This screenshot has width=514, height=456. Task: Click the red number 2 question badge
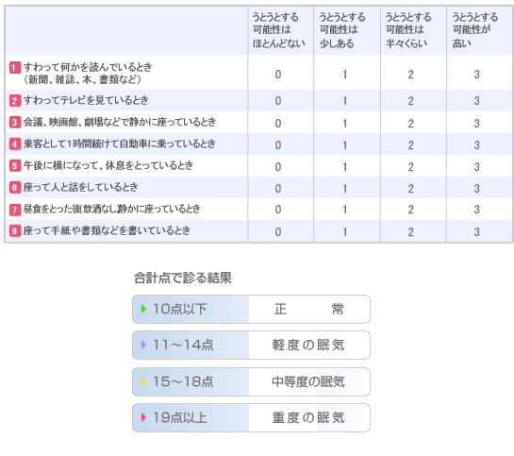15,100
